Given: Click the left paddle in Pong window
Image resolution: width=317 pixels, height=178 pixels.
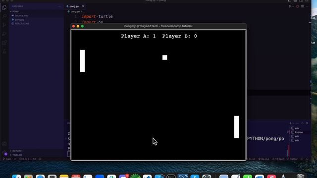Looking at the screenshot, I should [x=82, y=61].
